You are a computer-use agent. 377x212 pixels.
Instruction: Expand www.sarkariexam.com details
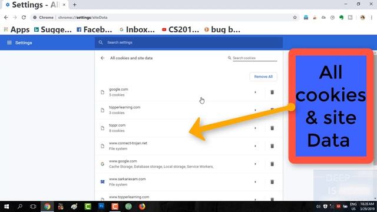255,182
